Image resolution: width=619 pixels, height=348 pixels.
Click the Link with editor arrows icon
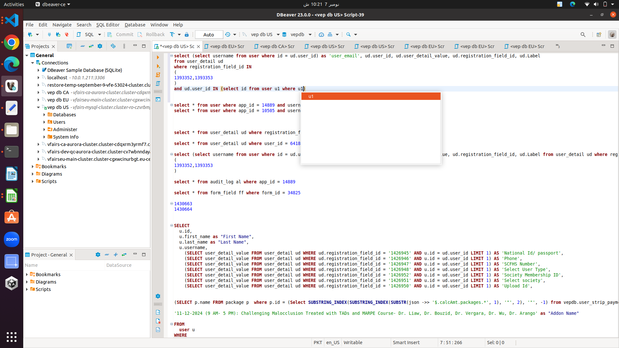pyautogui.click(x=91, y=46)
